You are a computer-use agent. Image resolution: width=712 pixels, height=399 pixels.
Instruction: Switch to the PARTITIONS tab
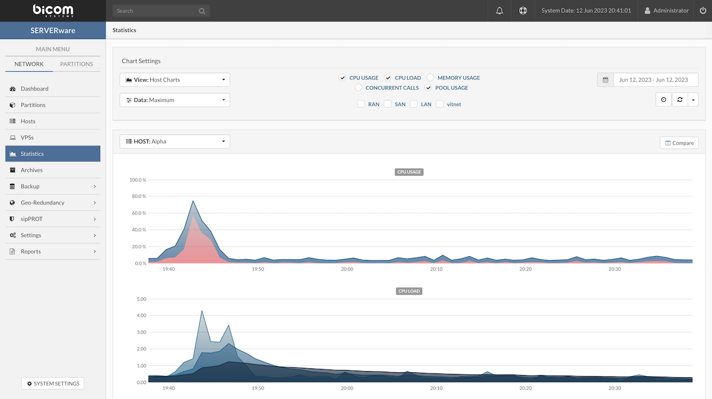[77, 64]
